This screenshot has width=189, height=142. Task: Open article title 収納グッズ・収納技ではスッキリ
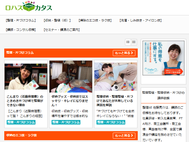point(70,101)
